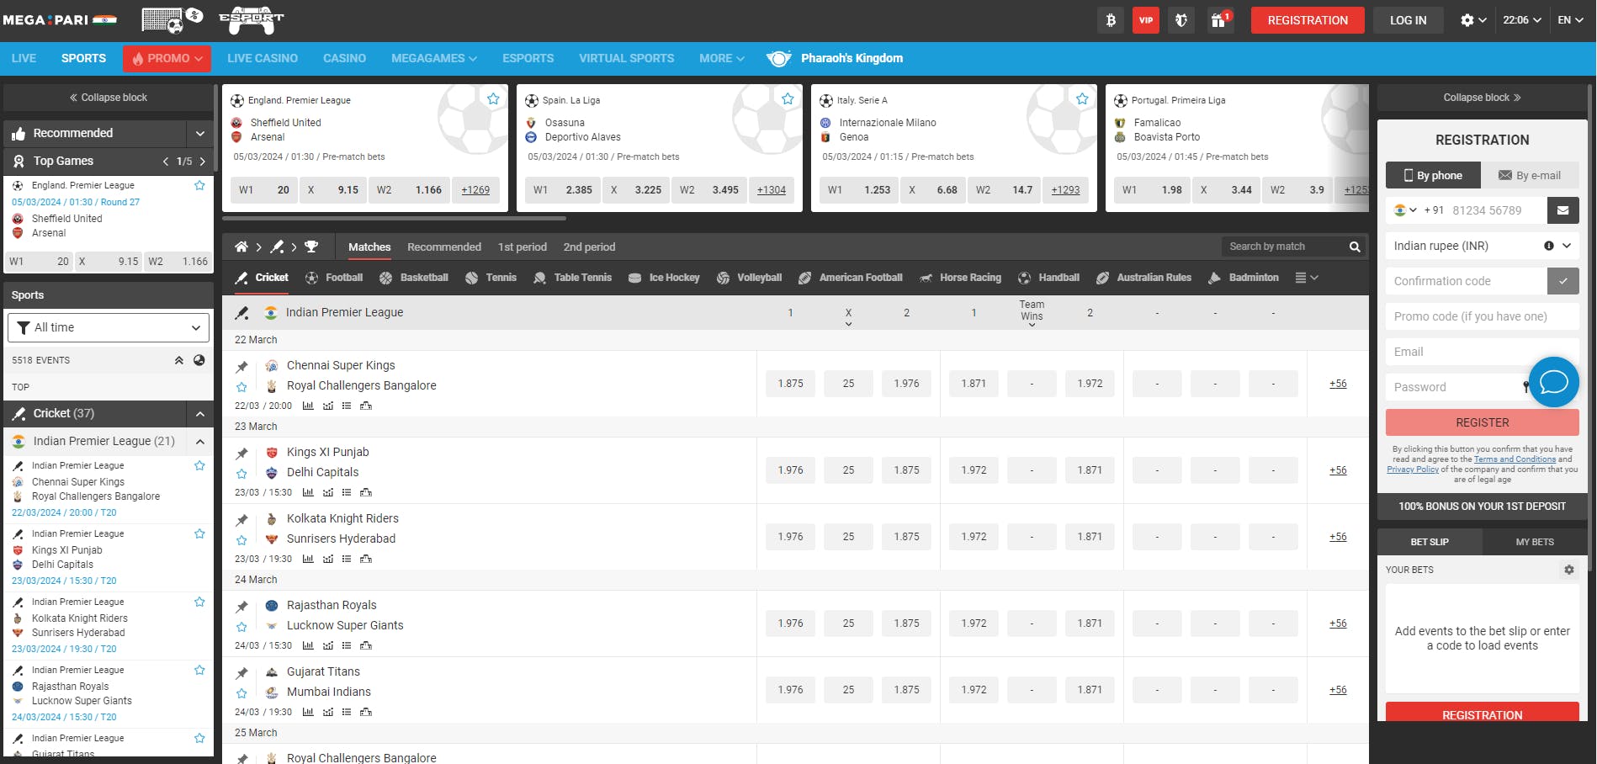Click the home icon in breadcrumb bar
The height and width of the screenshot is (764, 1597).
tap(241, 247)
